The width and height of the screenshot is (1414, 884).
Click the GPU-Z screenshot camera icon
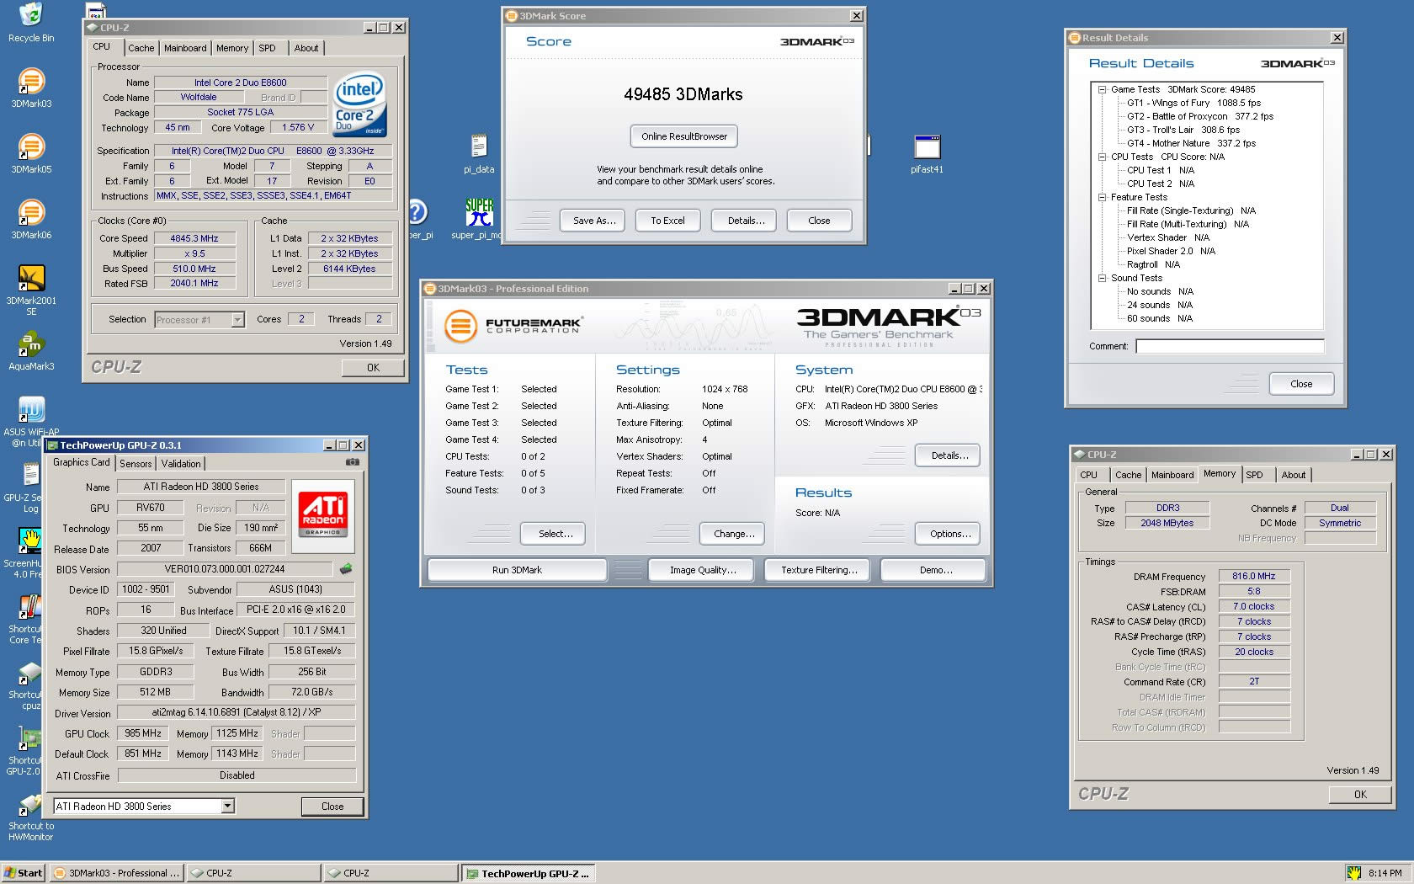353,462
